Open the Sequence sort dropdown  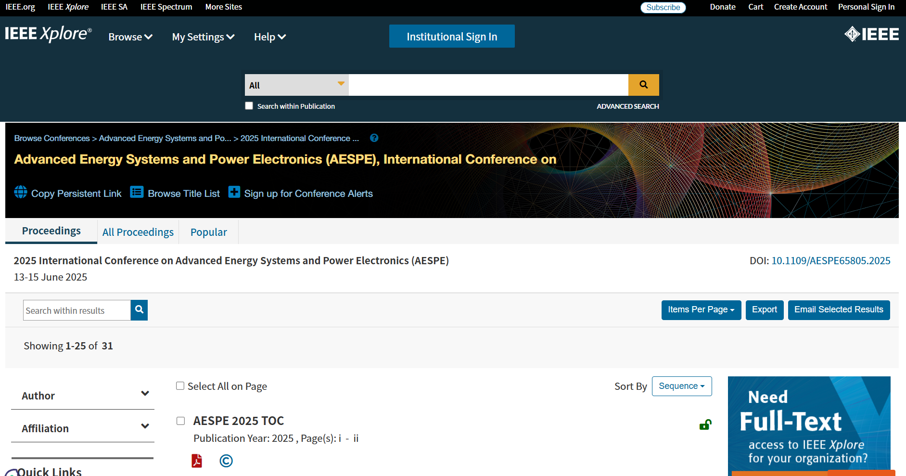point(681,386)
